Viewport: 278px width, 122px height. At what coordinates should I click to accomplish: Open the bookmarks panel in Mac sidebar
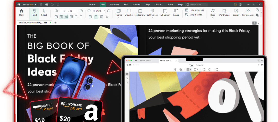tap(127, 79)
